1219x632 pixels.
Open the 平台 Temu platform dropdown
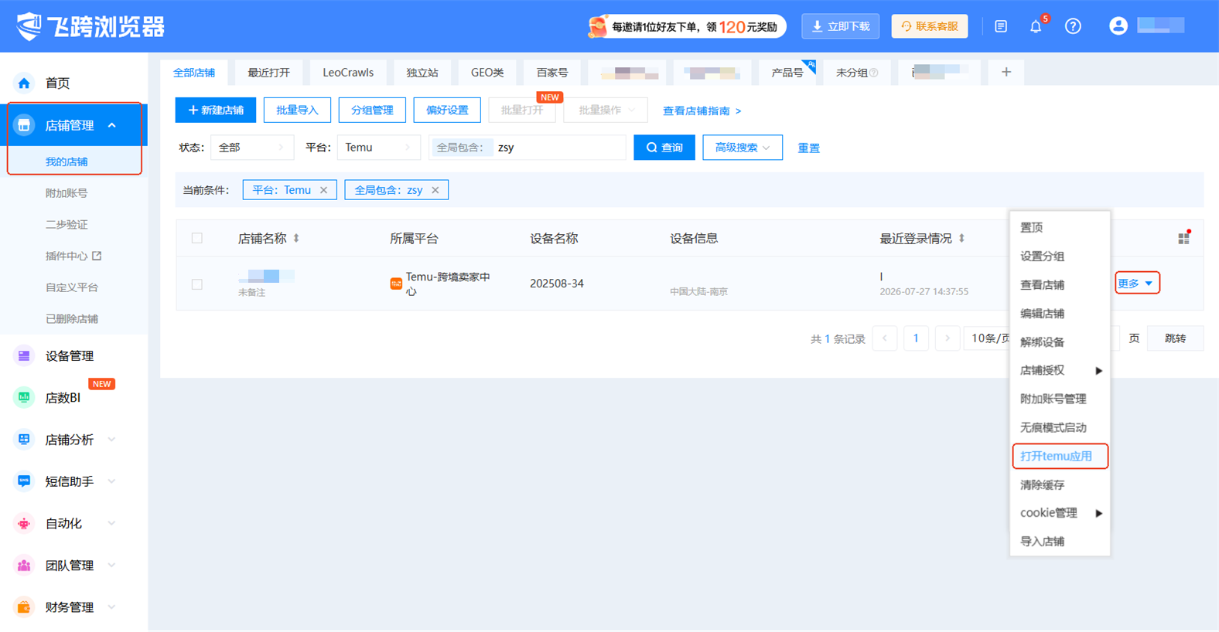[379, 148]
